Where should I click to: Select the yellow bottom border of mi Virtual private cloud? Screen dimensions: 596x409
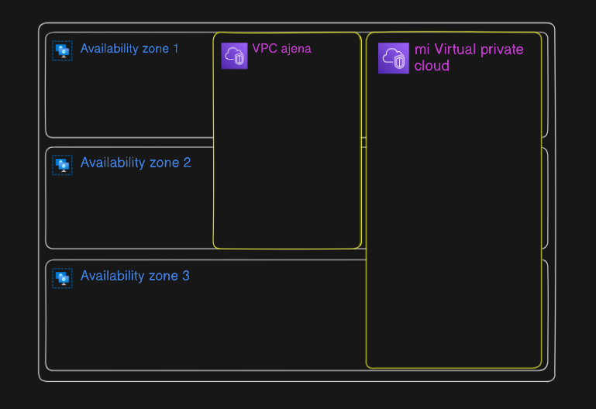453,368
